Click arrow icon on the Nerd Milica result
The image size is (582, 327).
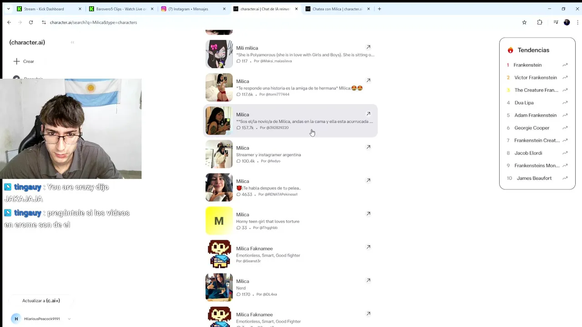(x=368, y=280)
